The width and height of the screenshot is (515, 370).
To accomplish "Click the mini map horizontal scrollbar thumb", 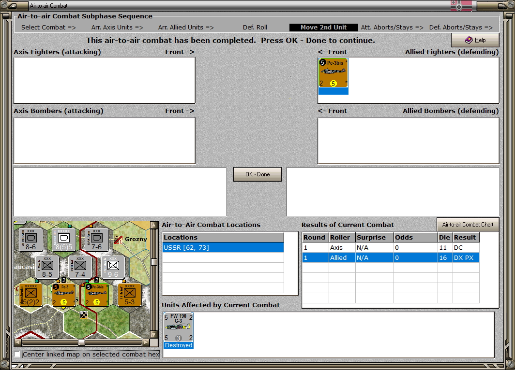I will (x=81, y=342).
